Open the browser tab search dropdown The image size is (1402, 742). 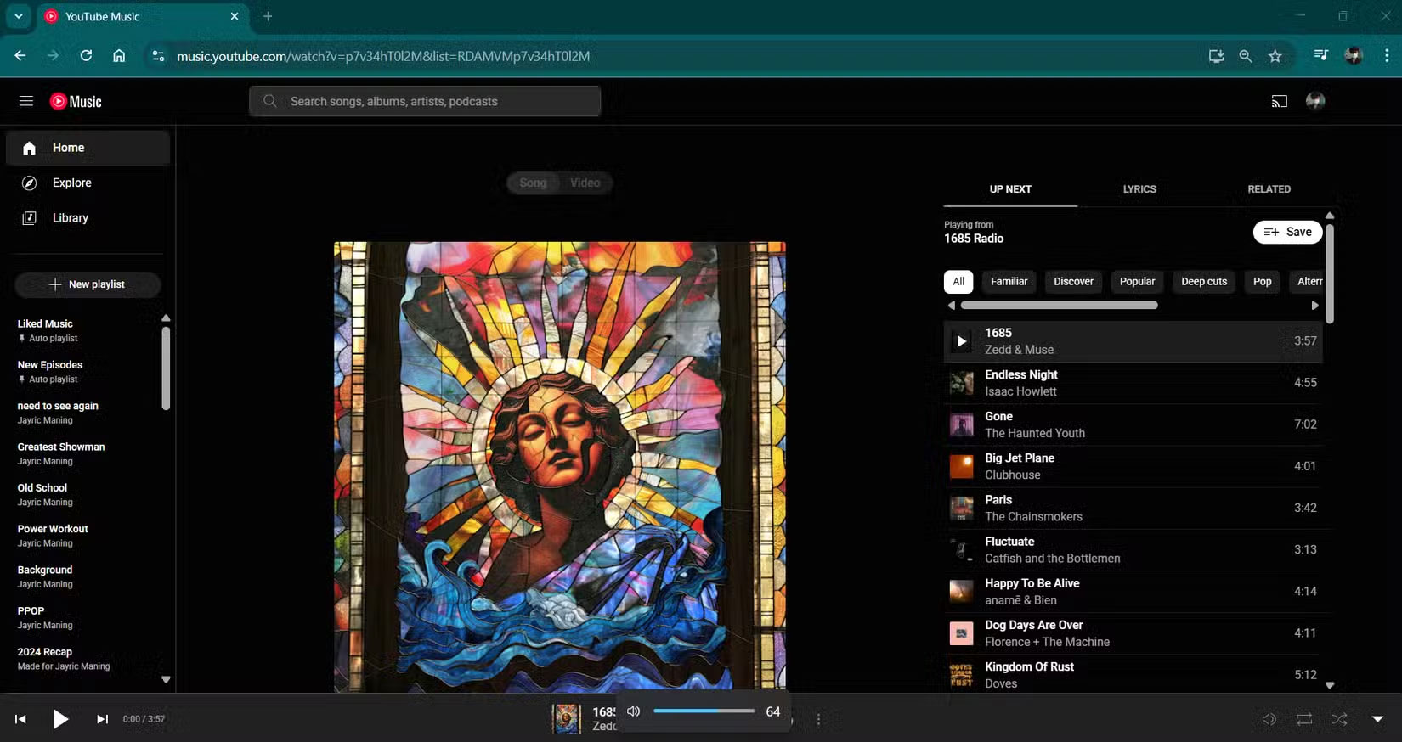18,16
